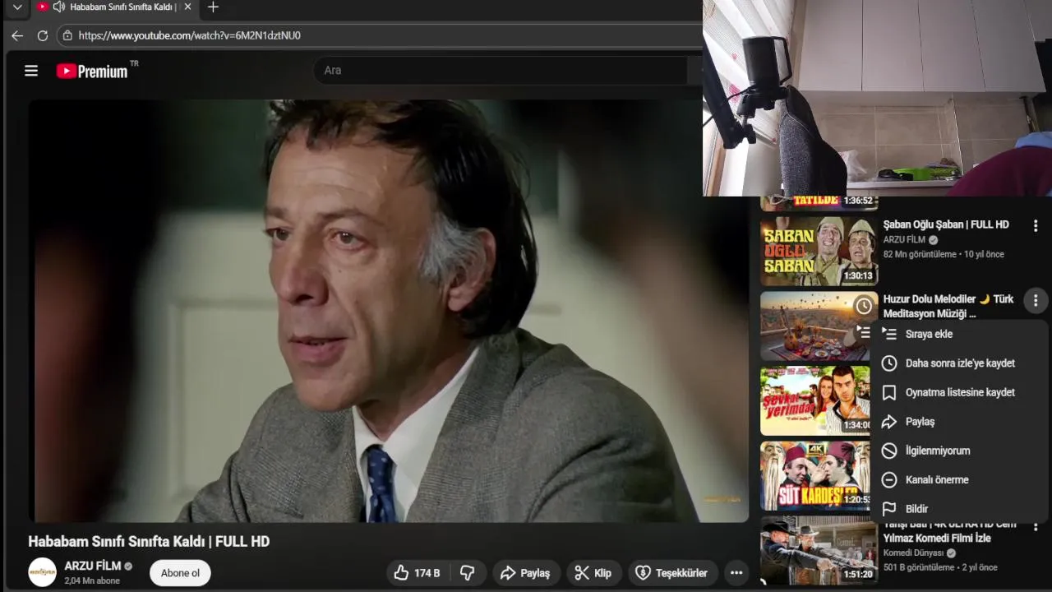The height and width of the screenshot is (592, 1052).
Task: Select Kanalı önerme menu entry
Action: pos(959,480)
